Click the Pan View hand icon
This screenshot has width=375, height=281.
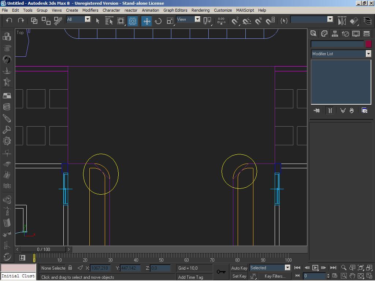click(352, 276)
